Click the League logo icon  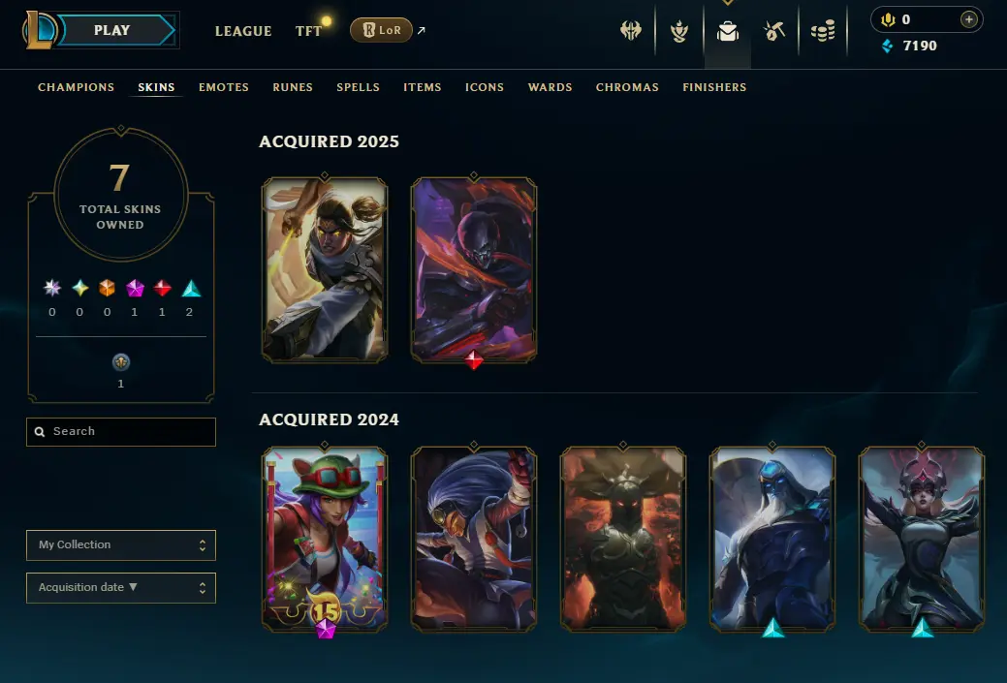[41, 30]
